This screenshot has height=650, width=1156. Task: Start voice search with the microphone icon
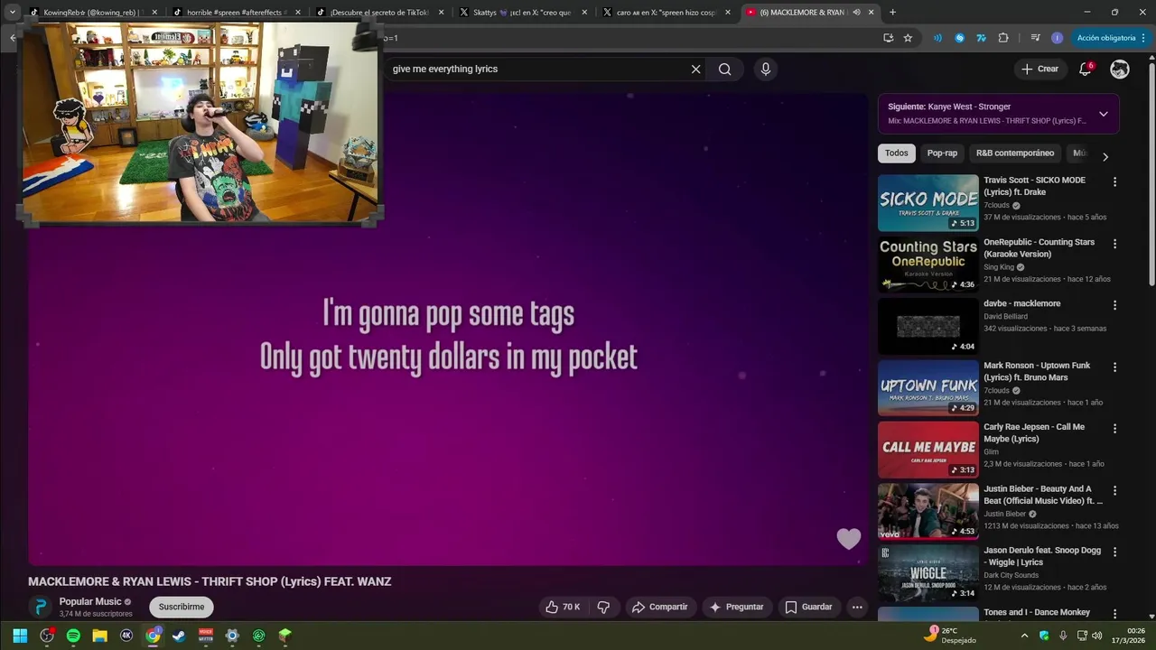(766, 70)
